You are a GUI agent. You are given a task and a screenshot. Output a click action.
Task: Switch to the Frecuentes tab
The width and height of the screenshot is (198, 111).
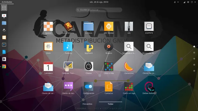[x=87, y=104]
